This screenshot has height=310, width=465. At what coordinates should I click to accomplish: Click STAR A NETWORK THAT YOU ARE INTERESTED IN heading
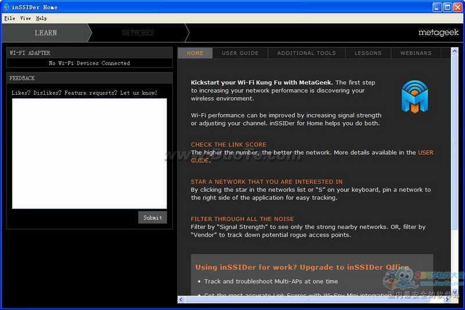267,181
